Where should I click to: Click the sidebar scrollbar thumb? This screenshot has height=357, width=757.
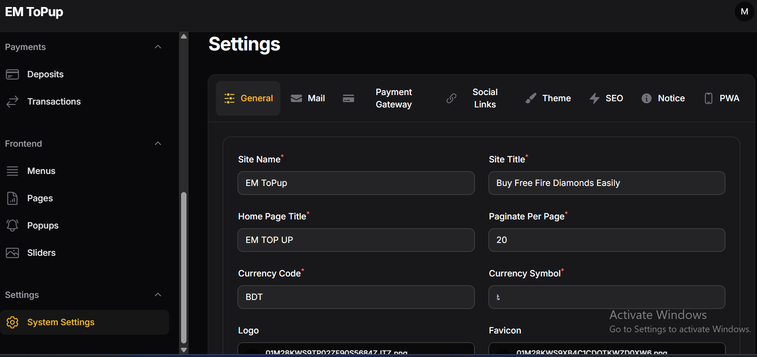point(184,268)
